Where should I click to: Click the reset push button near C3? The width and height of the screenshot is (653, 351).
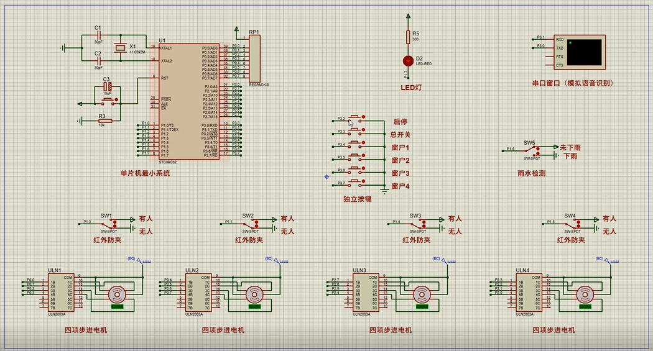[x=109, y=101]
